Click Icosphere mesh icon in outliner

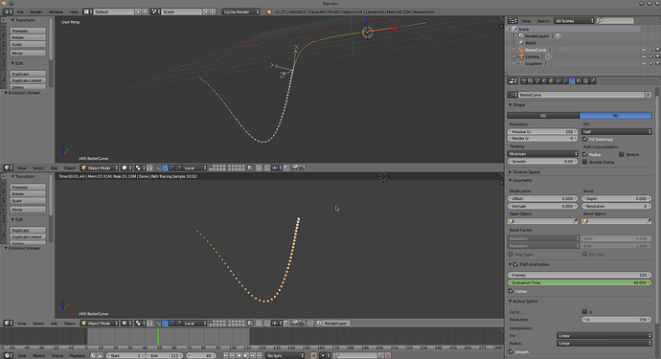point(521,63)
